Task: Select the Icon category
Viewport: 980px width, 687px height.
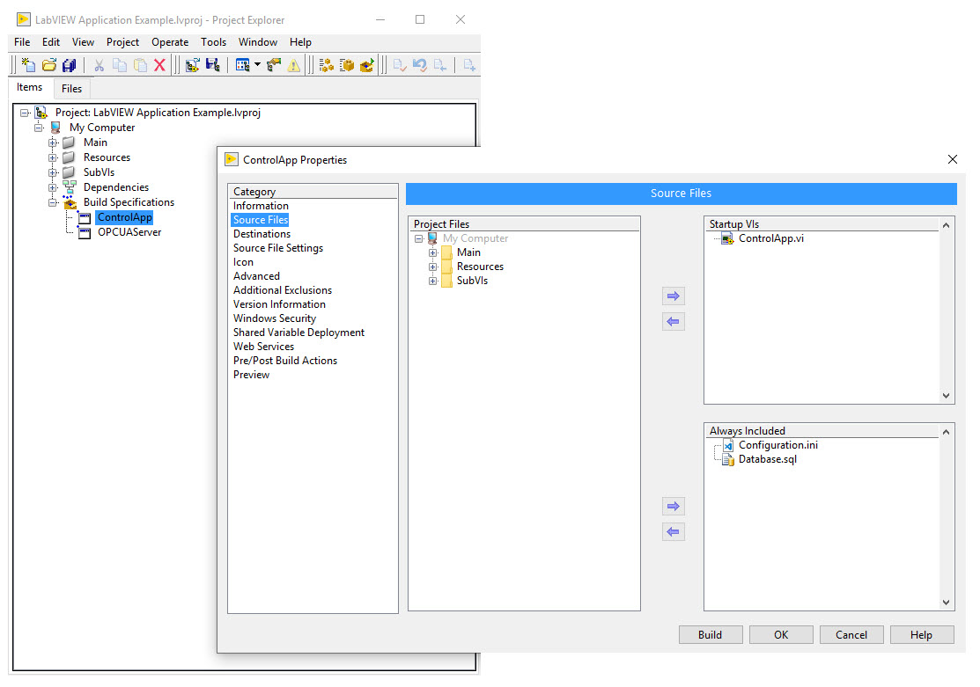Action: coord(243,262)
